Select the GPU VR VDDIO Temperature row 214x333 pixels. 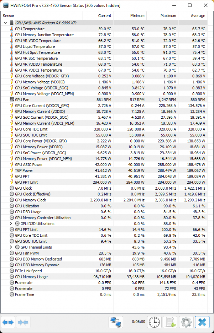104,64
